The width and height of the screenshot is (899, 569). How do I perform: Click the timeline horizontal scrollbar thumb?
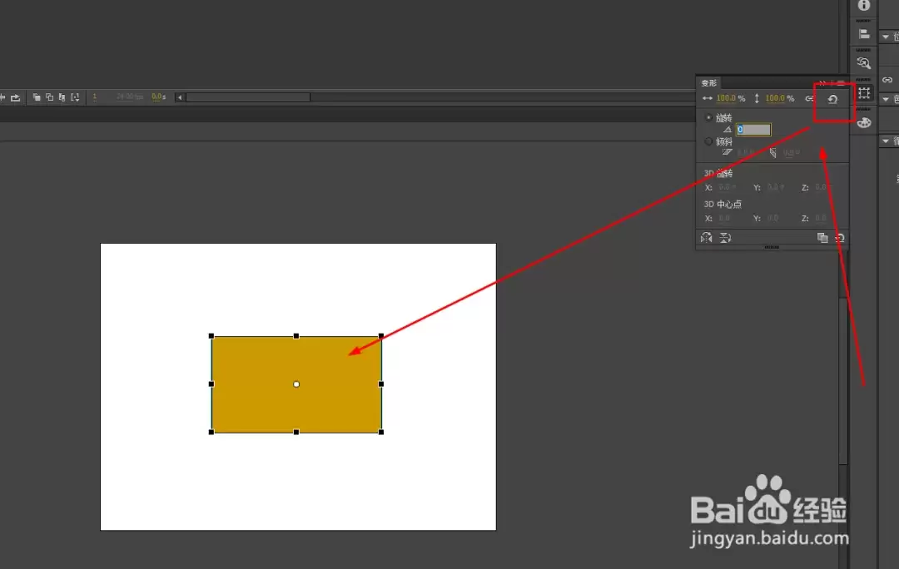248,97
